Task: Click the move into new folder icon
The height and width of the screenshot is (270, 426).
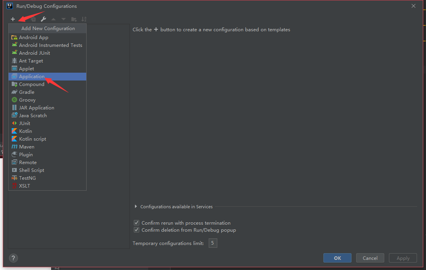Action: pos(74,19)
